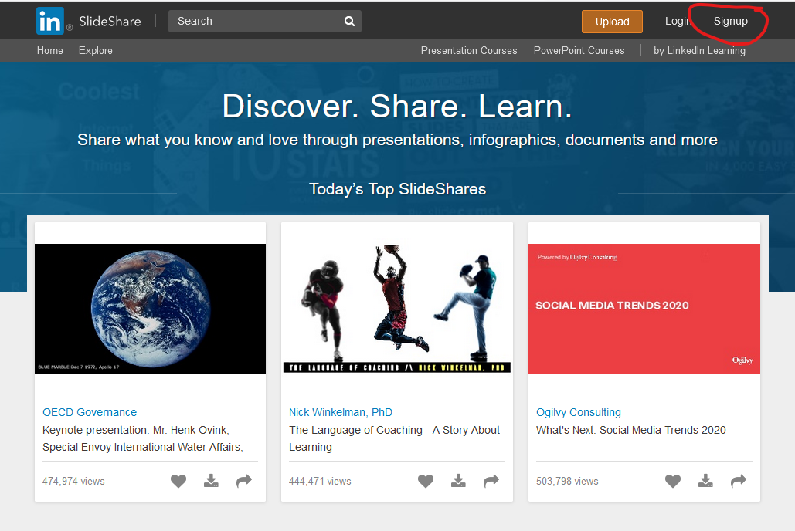This screenshot has width=795, height=531.
Task: Like the OECD Governance slideshow
Action: [178, 481]
